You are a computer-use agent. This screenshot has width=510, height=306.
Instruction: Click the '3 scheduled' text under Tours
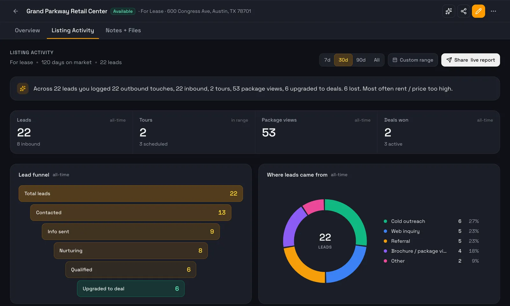click(153, 144)
